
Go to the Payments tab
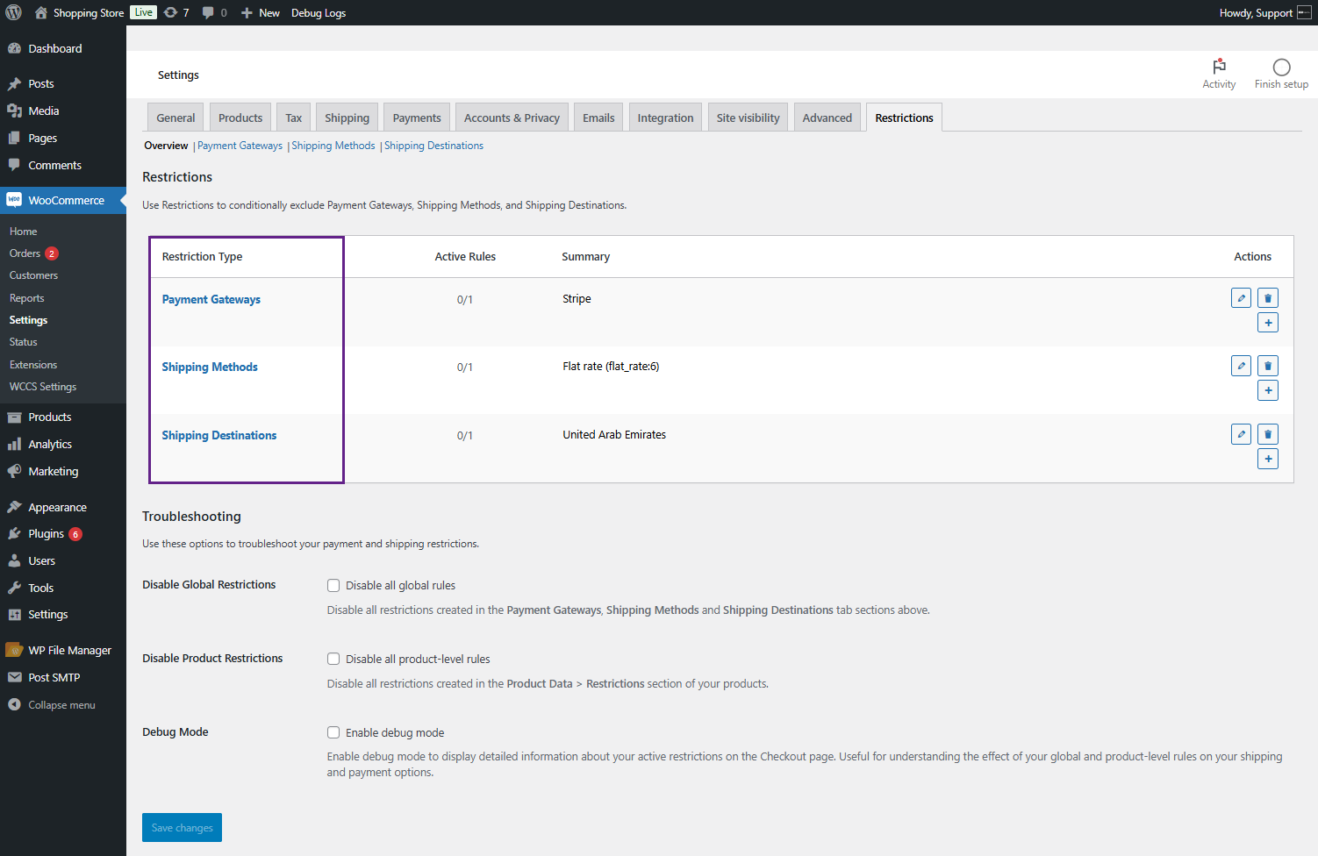point(417,118)
